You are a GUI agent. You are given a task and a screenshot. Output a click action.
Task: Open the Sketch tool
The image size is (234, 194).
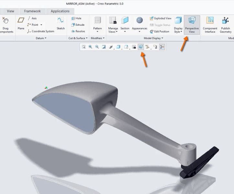pos(61,23)
